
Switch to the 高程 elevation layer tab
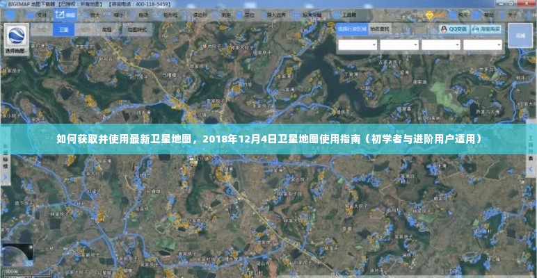pos(107,30)
